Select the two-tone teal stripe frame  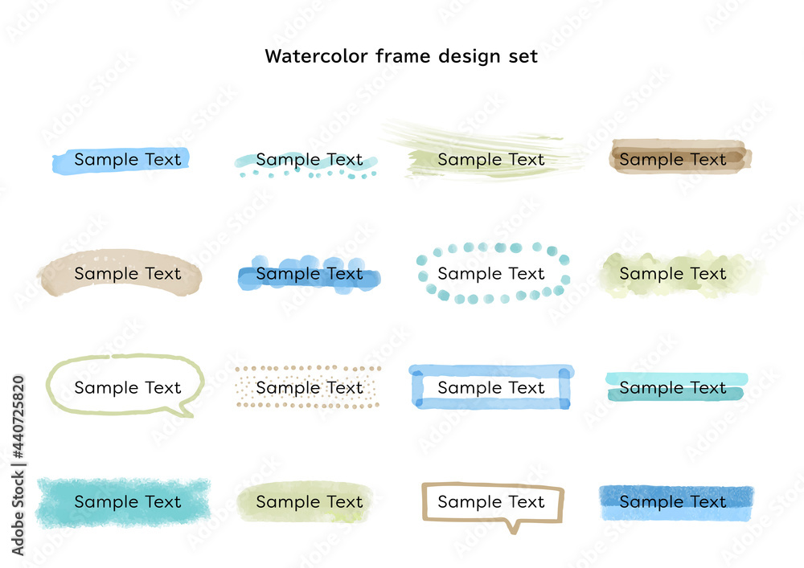tap(676, 386)
